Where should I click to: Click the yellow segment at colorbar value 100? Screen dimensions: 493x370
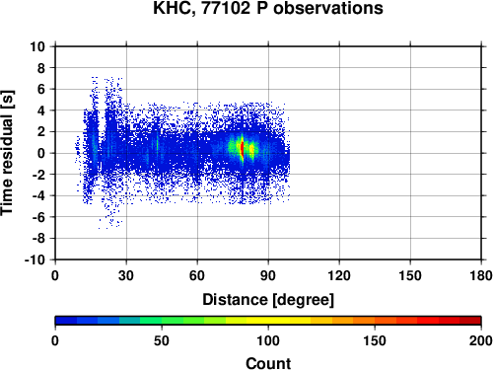pos(268,321)
